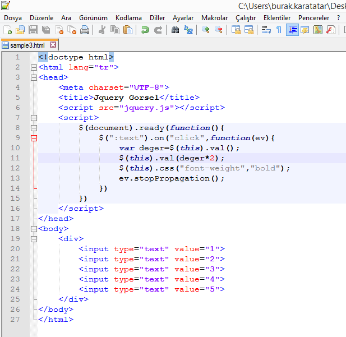Collapse the body fold on line 18
The width and height of the screenshot is (346, 337).
tap(34, 229)
